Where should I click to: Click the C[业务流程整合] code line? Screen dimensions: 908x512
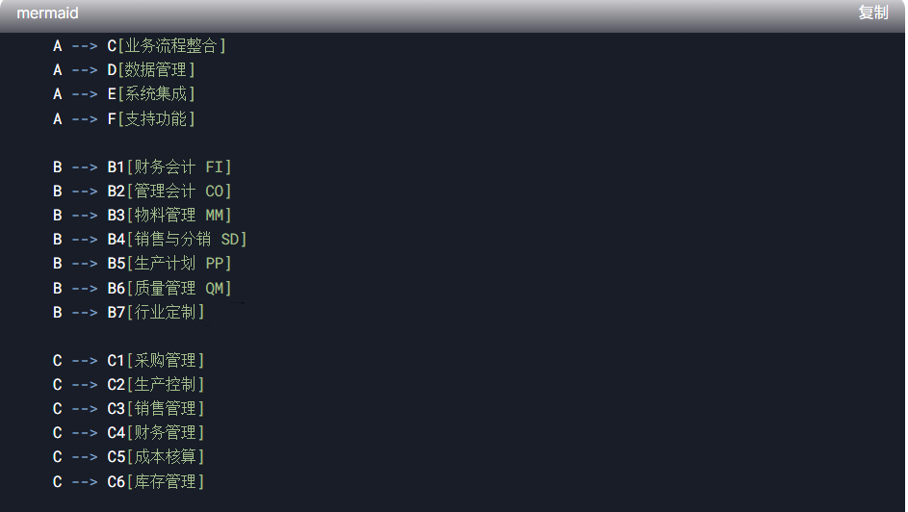140,45
